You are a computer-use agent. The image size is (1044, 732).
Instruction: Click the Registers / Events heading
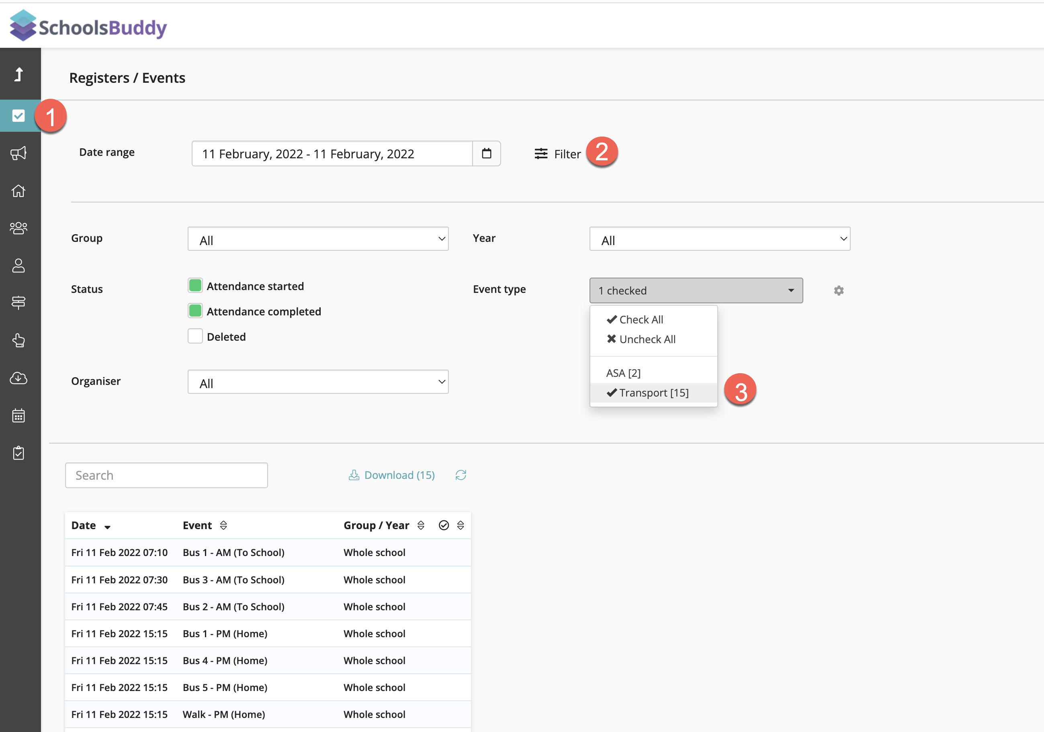point(127,78)
